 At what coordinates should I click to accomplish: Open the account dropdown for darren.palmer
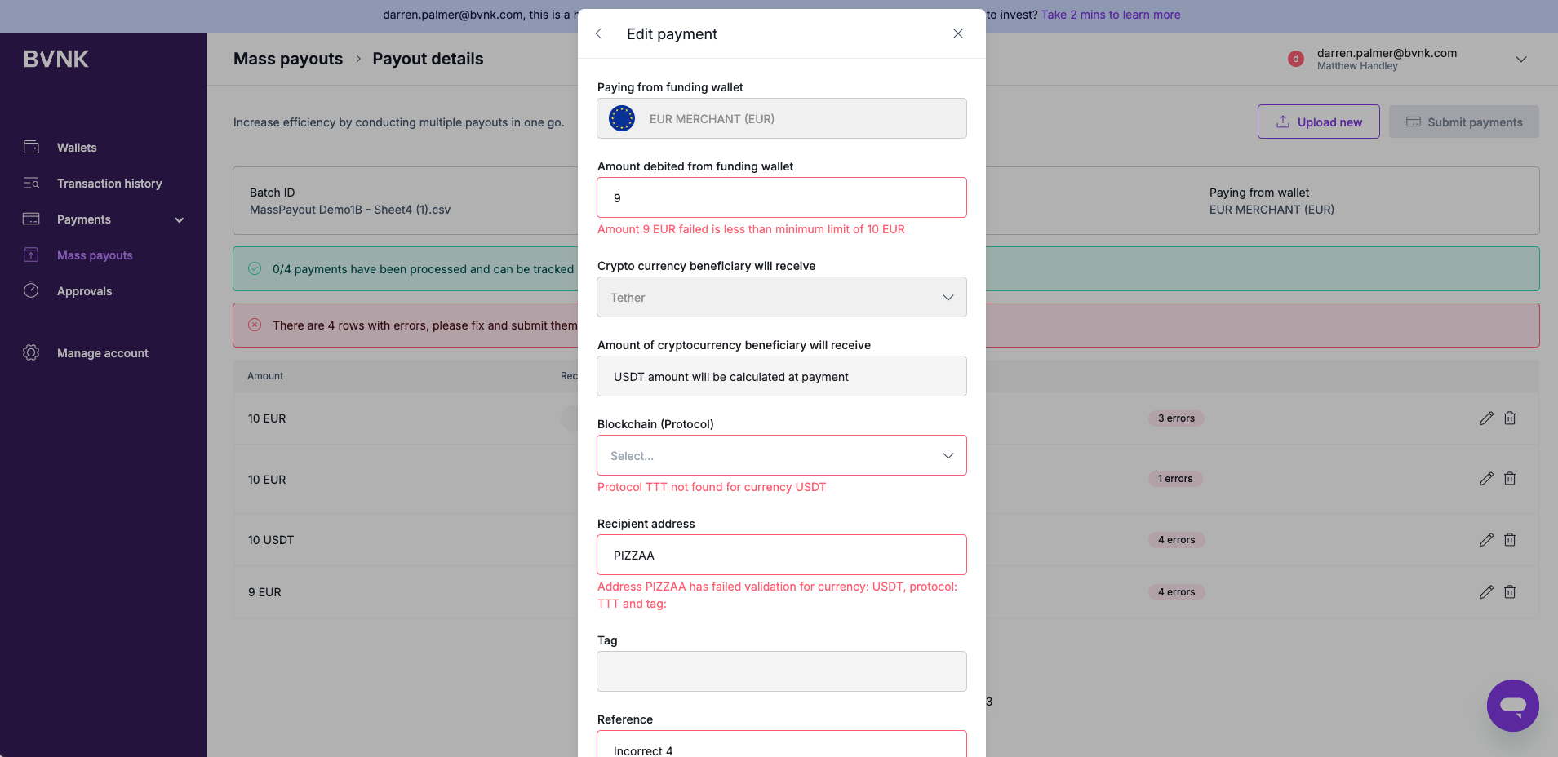tap(1521, 59)
